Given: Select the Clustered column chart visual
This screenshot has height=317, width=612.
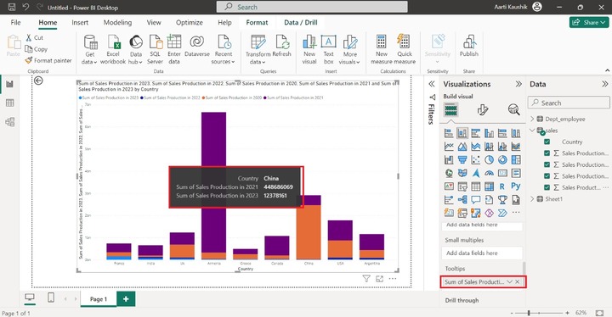Looking at the screenshot, I should tap(489, 133).
